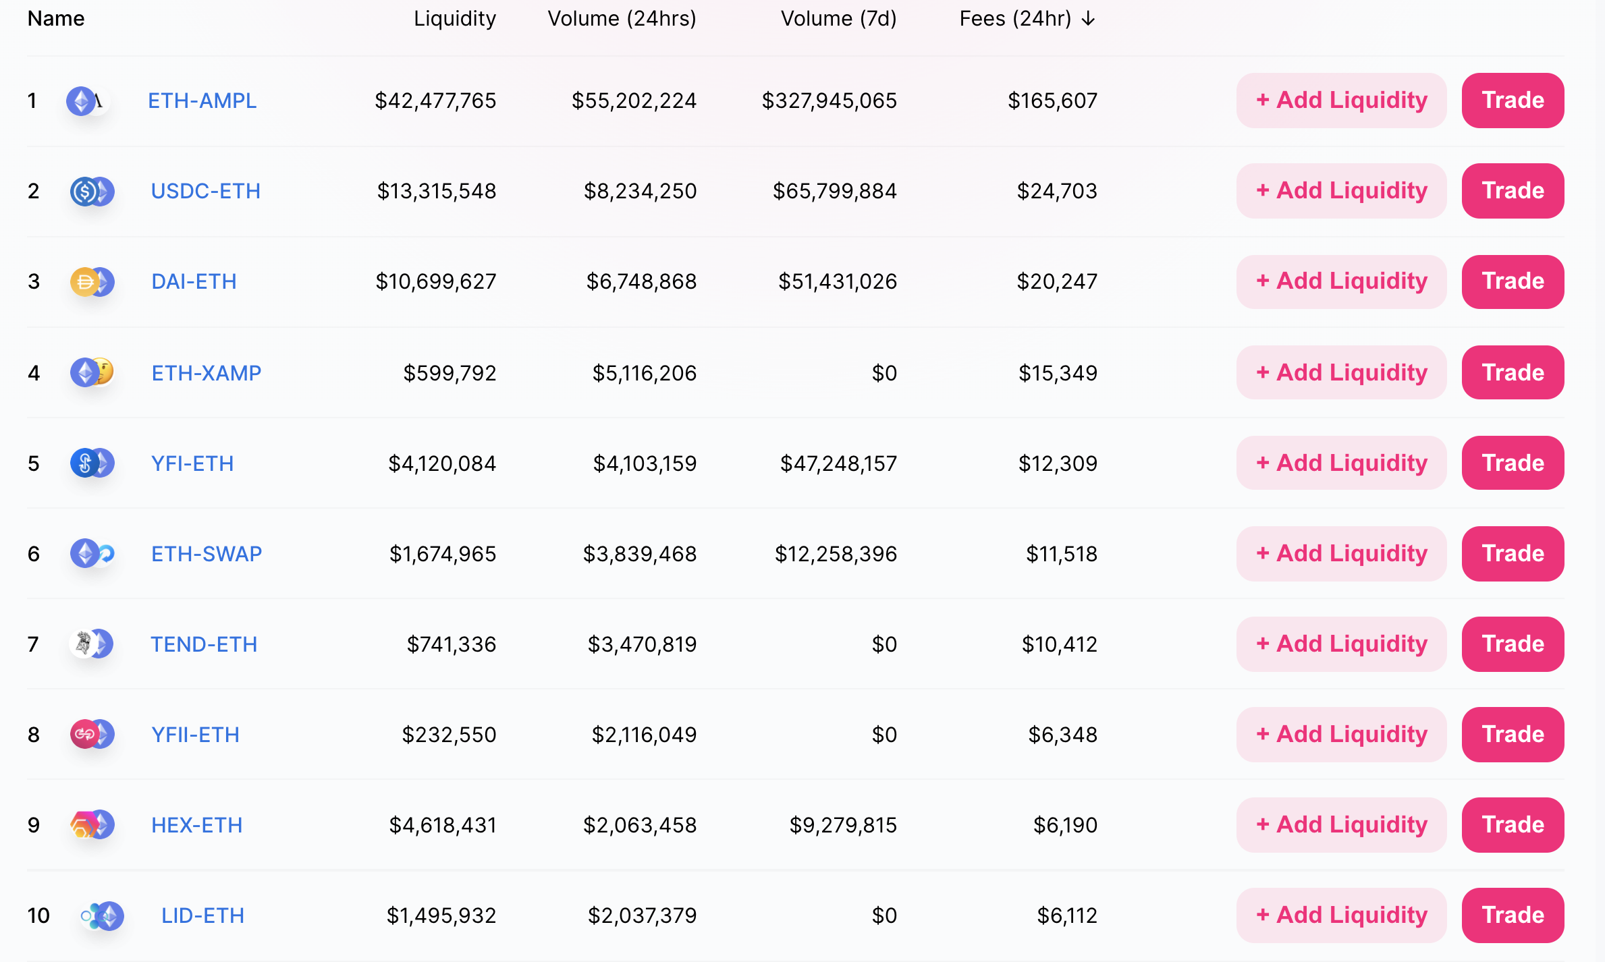Trade the DAI-ETH pair
The width and height of the screenshot is (1605, 962).
[1513, 281]
